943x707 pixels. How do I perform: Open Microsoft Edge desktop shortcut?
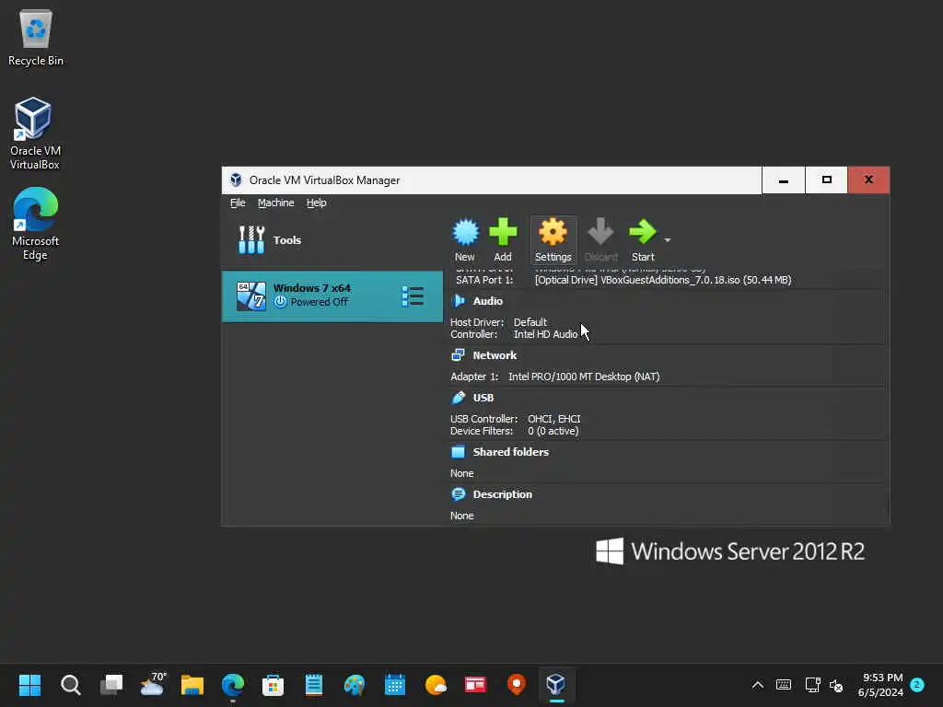pos(35,224)
